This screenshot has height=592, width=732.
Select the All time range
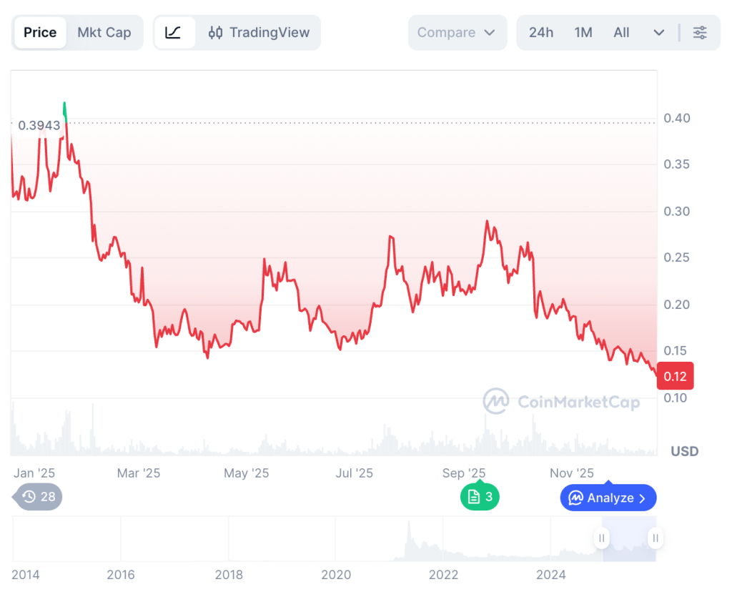621,33
